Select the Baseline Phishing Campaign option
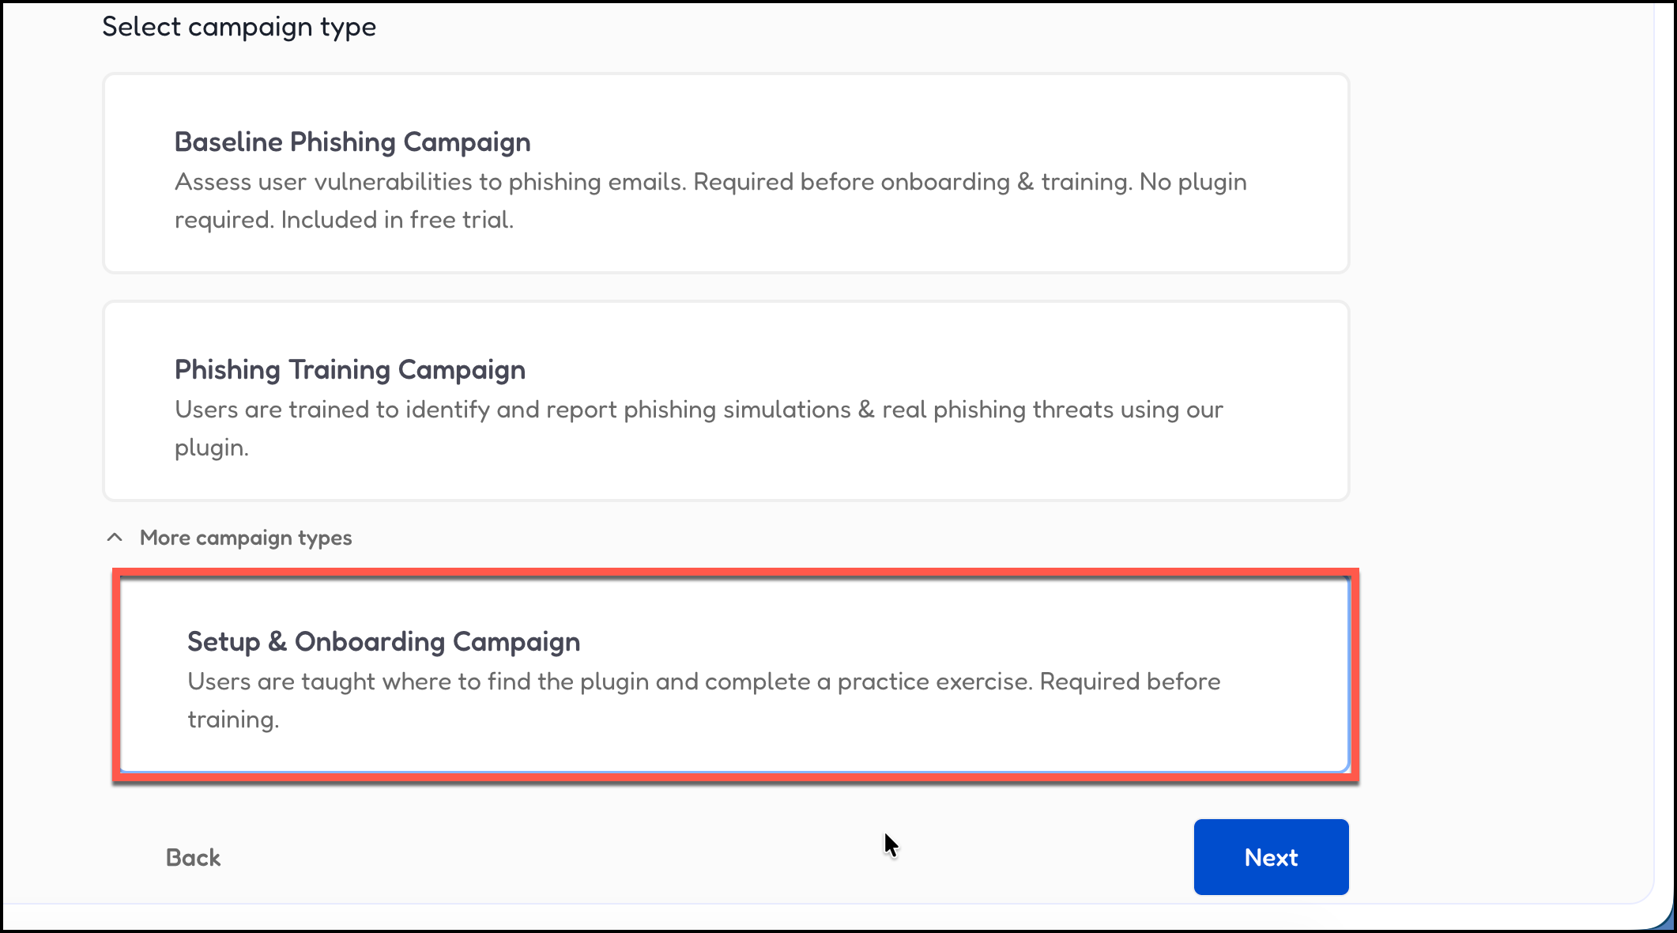The width and height of the screenshot is (1677, 933). 725,173
